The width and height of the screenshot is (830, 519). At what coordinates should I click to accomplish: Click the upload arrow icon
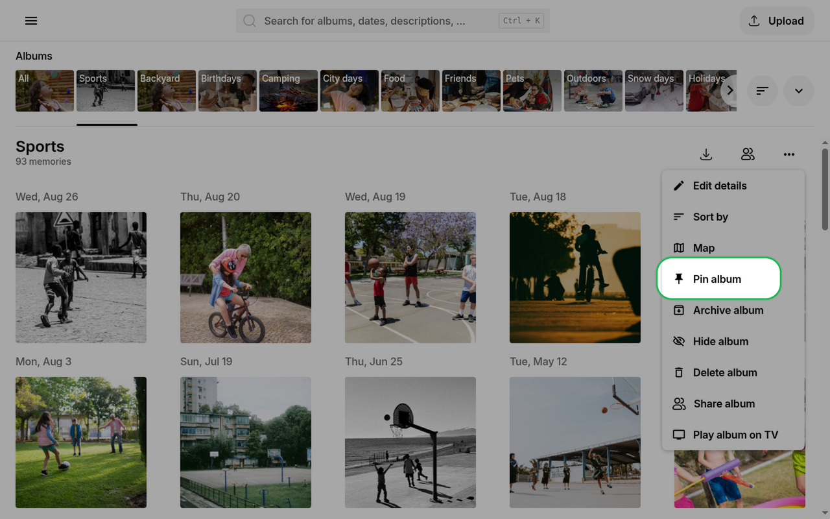click(754, 21)
